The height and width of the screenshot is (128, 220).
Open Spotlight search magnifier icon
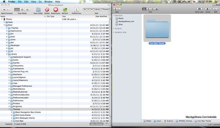(x=216, y=2)
